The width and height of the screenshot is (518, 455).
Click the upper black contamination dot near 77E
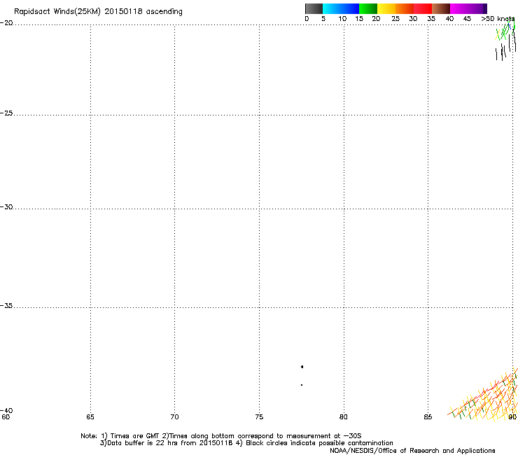[x=302, y=367]
